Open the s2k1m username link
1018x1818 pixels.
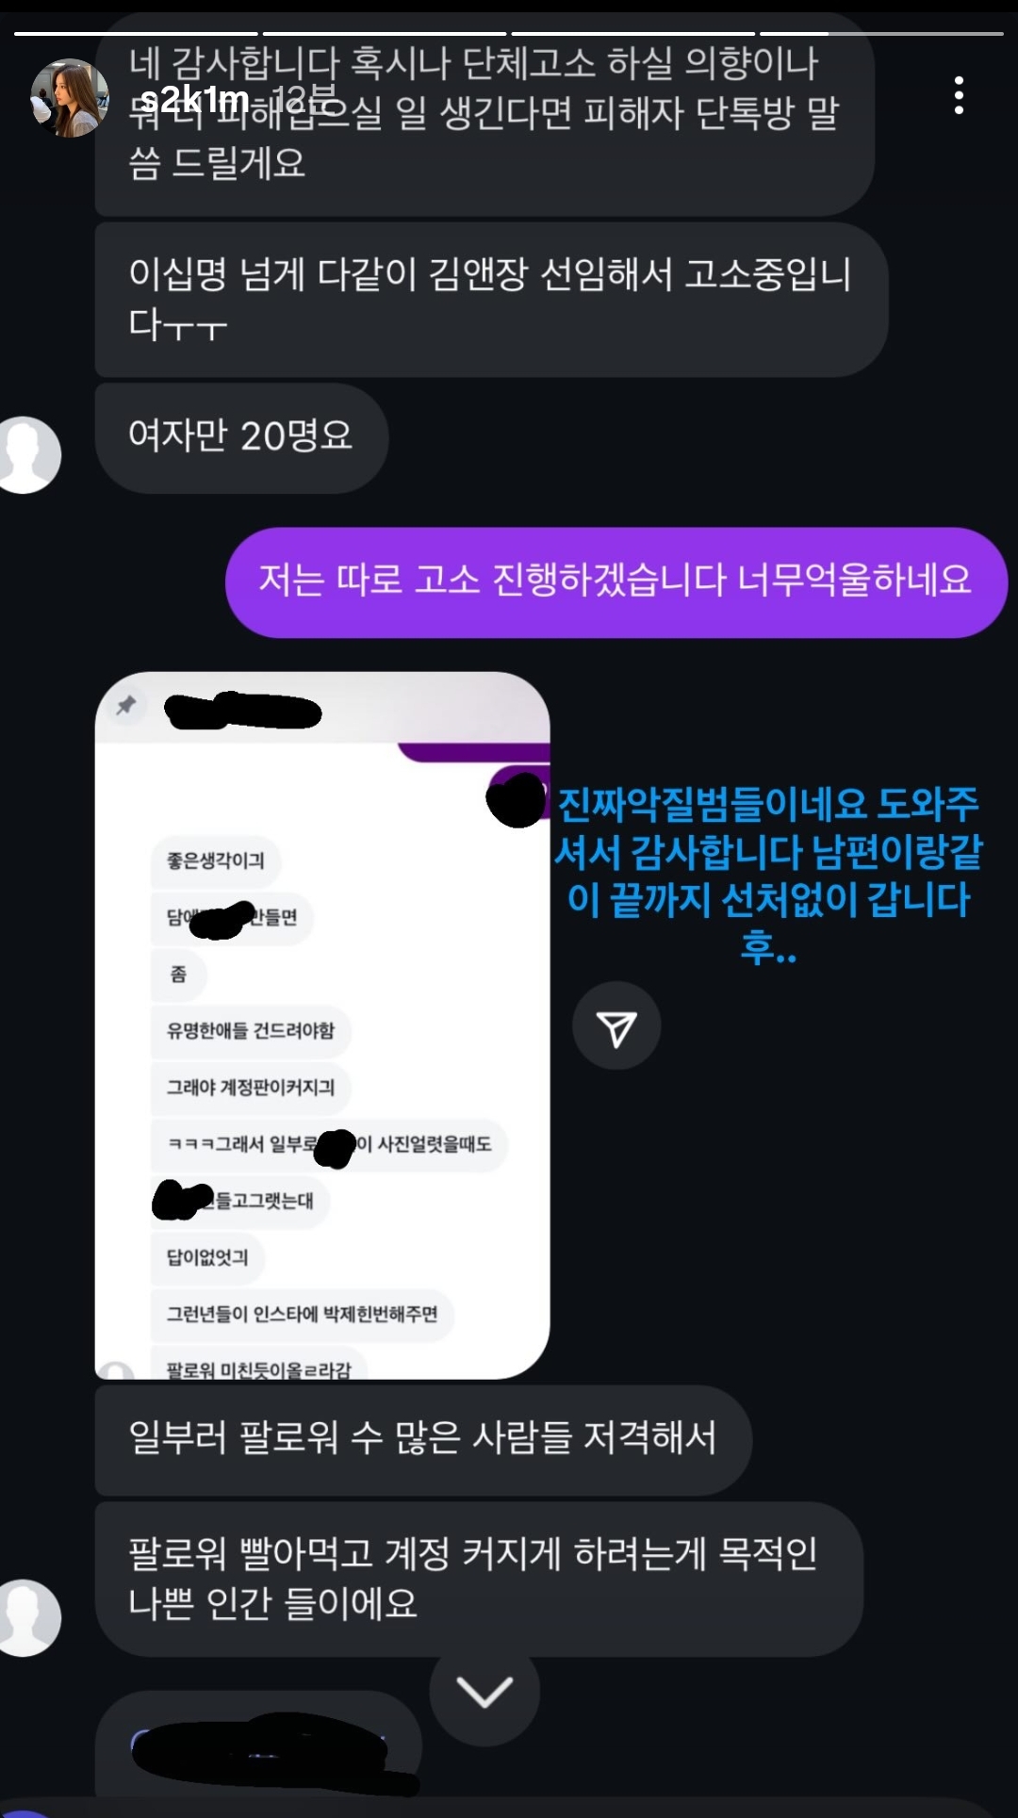[x=194, y=99]
